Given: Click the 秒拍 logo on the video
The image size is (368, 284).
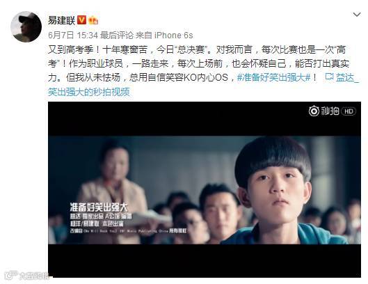Looking at the screenshot, I should [x=324, y=111].
